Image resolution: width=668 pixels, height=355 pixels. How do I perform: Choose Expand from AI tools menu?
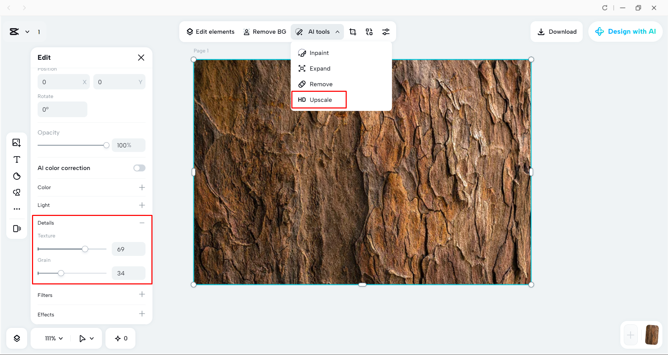tap(341, 68)
